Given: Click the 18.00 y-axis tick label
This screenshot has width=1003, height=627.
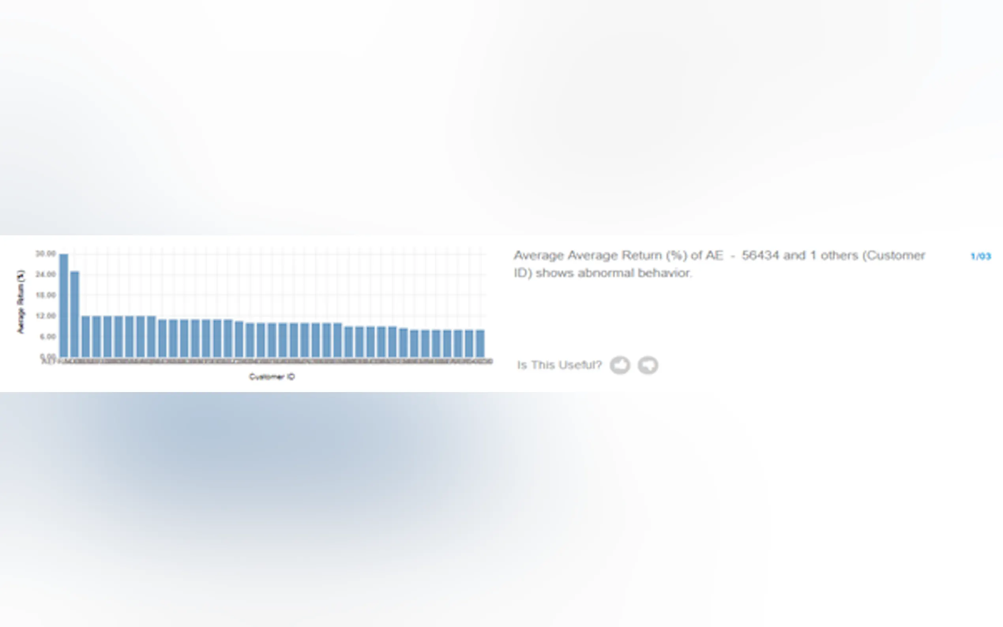Looking at the screenshot, I should [46, 295].
